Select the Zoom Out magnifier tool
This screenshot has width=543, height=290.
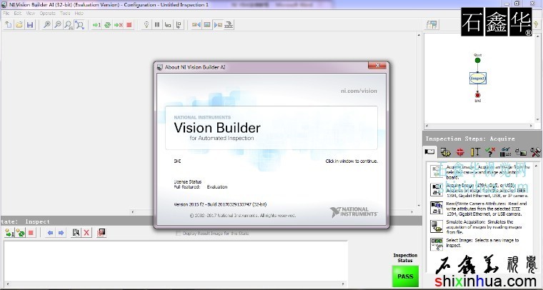point(57,25)
